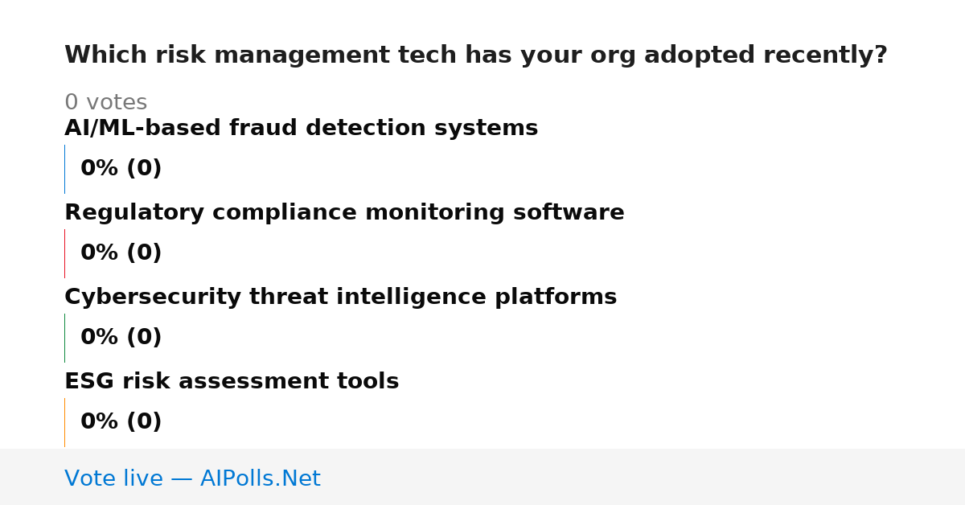Click the orange bar for ESG risk option
Screen dimensions: 965x505
click(64, 422)
